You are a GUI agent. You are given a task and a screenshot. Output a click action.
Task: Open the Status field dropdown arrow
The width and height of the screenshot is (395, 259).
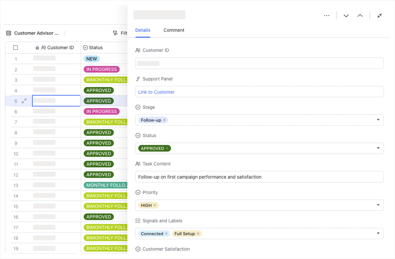[378, 148]
